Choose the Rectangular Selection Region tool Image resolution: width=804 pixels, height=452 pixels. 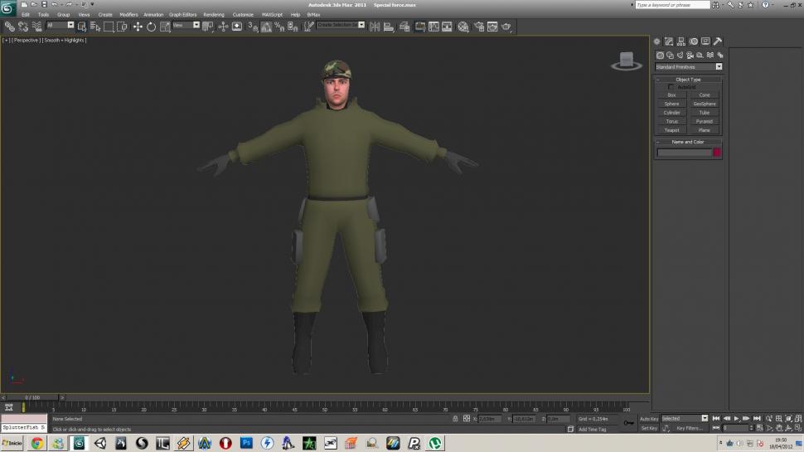point(109,27)
